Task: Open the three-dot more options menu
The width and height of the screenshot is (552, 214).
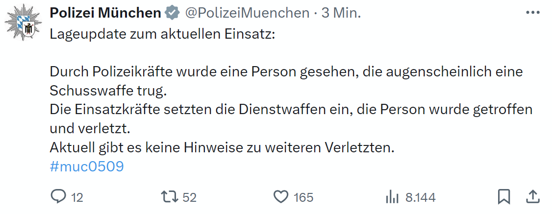Action: click(x=532, y=13)
